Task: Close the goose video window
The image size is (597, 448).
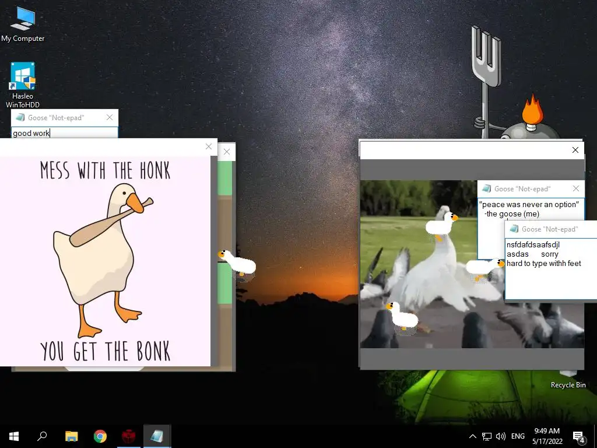Action: [x=575, y=150]
